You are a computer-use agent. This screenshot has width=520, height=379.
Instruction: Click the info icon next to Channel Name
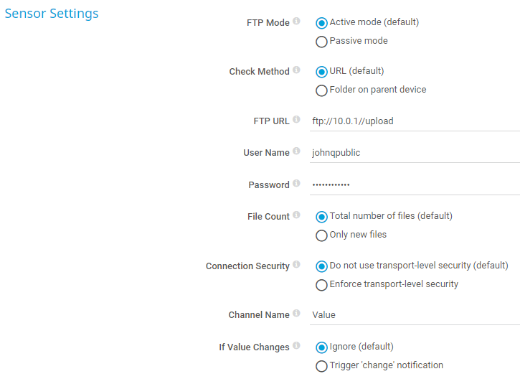click(297, 314)
